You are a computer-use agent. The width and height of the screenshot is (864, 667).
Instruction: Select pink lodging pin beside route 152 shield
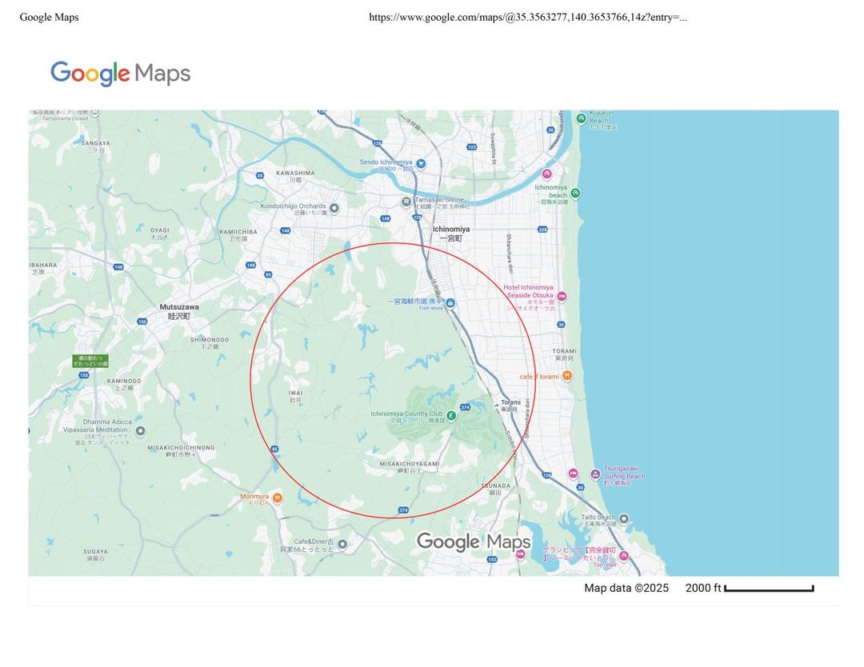pyautogui.click(x=520, y=554)
